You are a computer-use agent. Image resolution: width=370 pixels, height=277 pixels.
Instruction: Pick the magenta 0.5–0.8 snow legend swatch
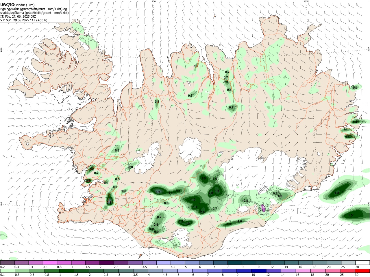pos(50,263)
